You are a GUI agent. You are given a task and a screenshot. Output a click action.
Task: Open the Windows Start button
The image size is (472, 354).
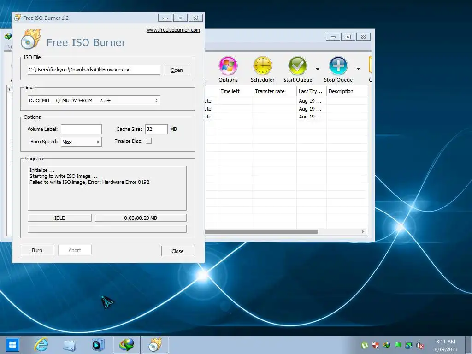point(12,345)
